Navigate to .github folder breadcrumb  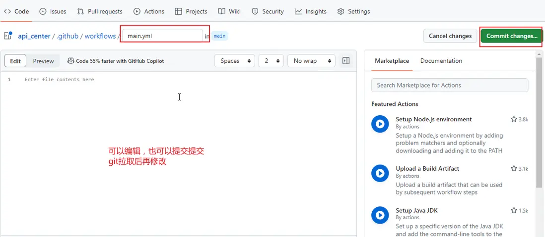[x=68, y=36]
